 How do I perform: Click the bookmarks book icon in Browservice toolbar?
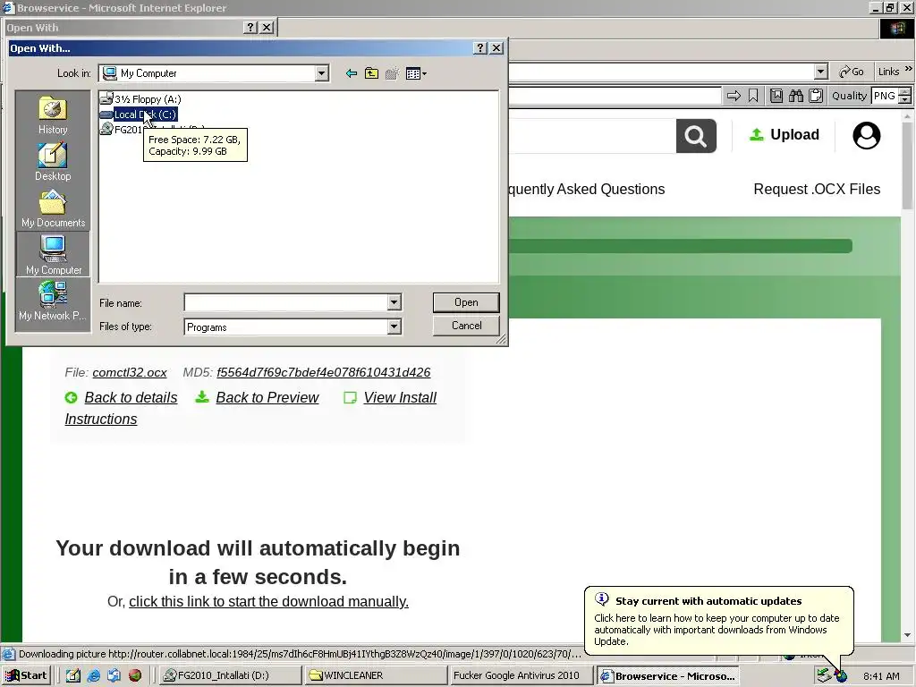pos(776,96)
